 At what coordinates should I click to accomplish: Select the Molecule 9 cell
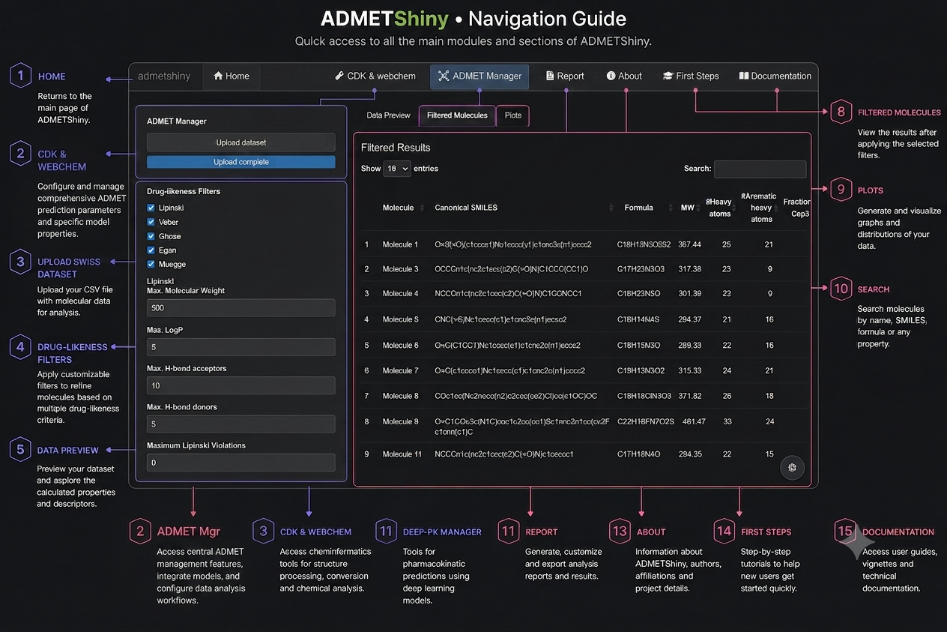coord(400,421)
